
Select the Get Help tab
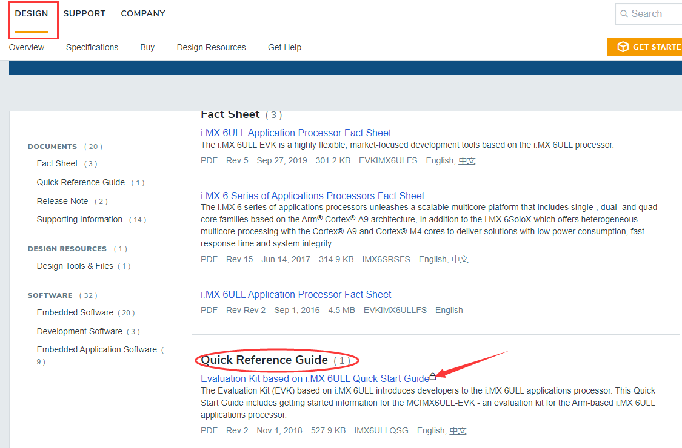(284, 47)
